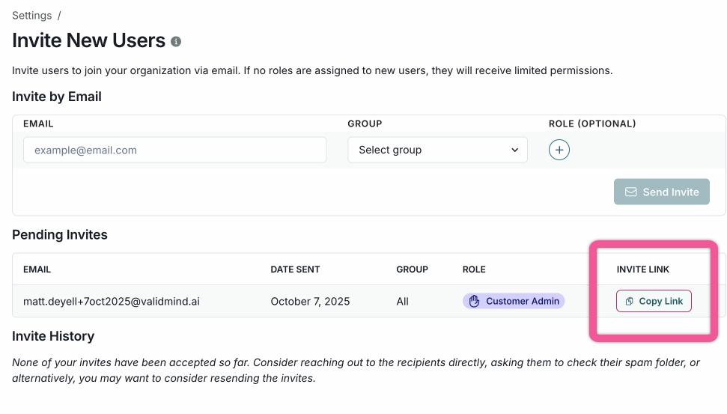The width and height of the screenshot is (727, 414).
Task: Click the October 7, 2025 date cell
Action: 310,301
